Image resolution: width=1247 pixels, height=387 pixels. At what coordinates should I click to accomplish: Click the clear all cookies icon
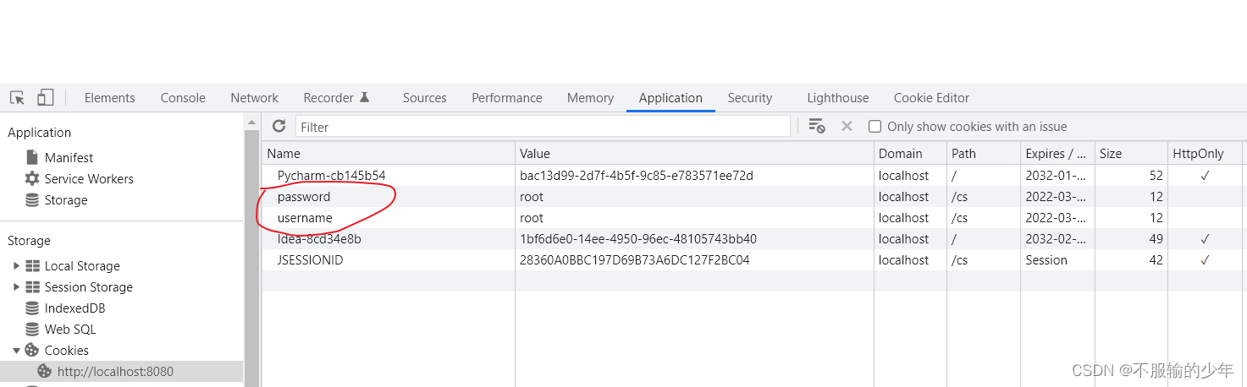pyautogui.click(x=816, y=127)
